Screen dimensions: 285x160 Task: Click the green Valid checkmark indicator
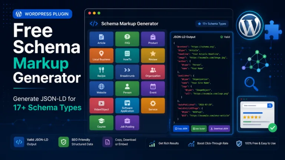pos(222,37)
